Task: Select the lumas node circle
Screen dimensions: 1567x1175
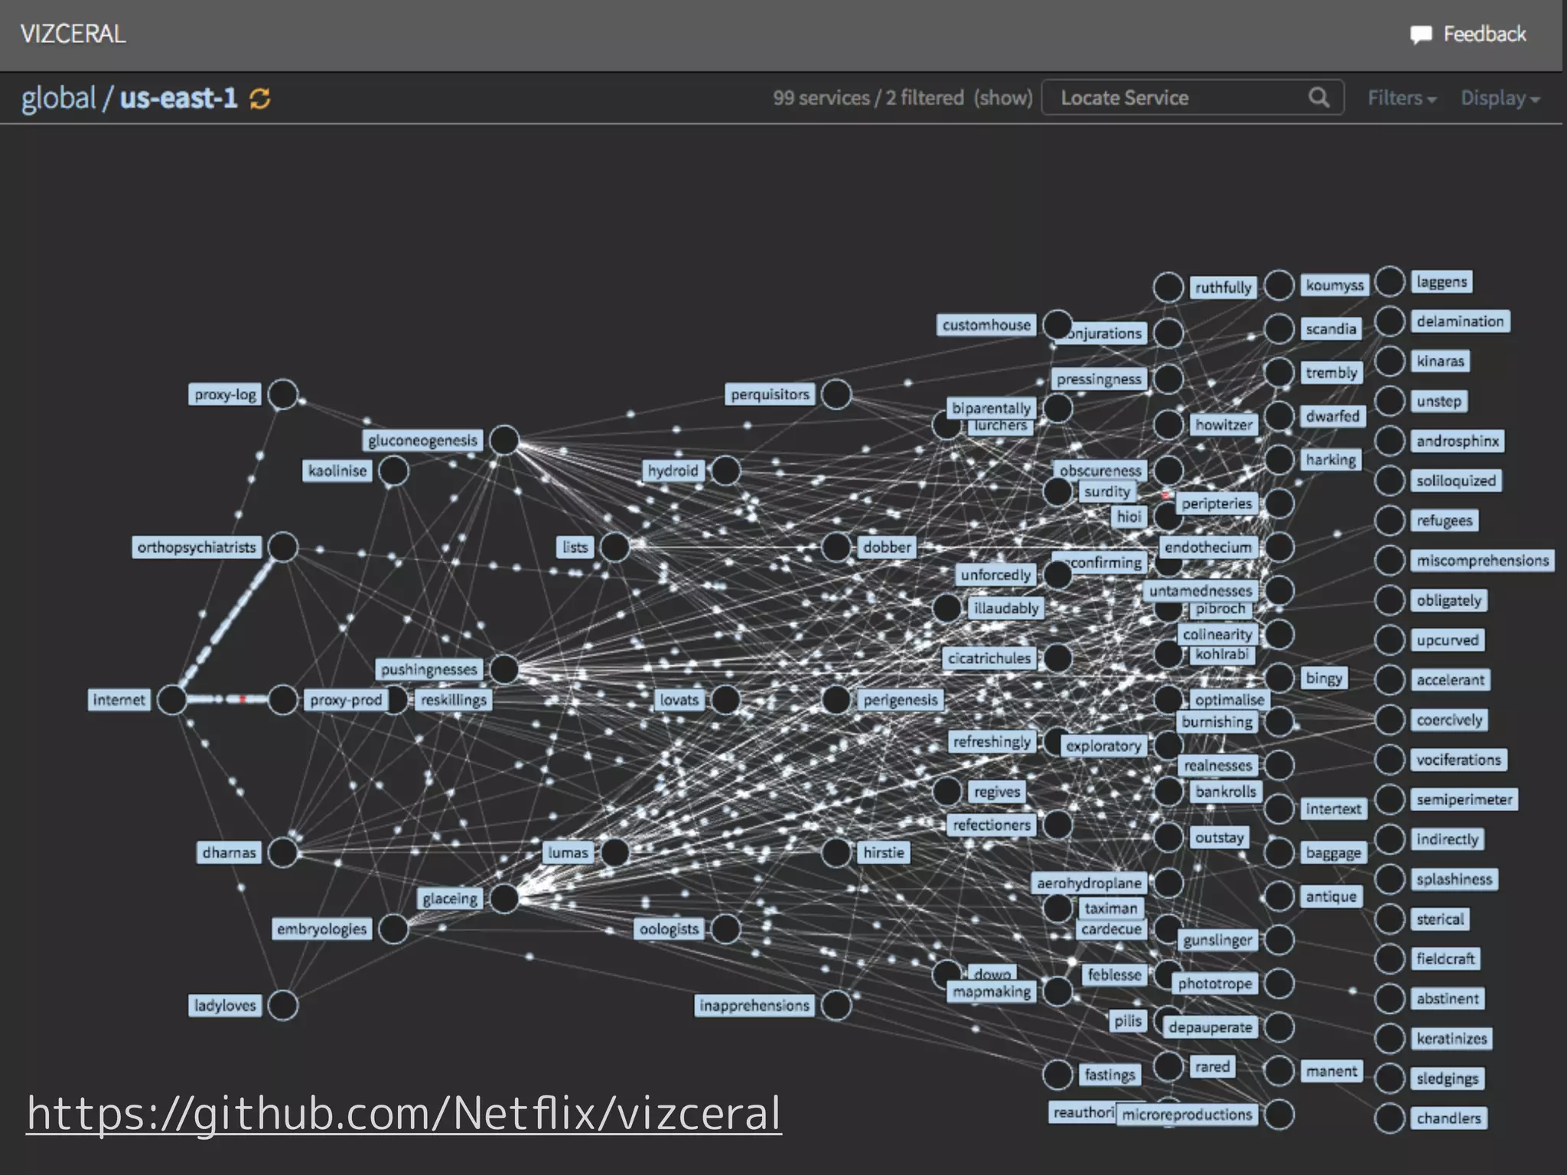Action: coord(614,852)
